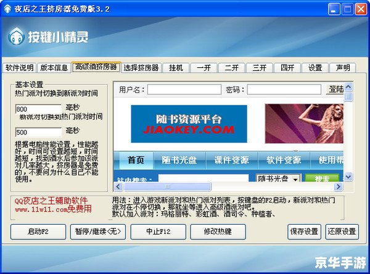The image size is (370, 274).
Task: Click the vertical scrollbar down arrow
Action: (x=348, y=176)
